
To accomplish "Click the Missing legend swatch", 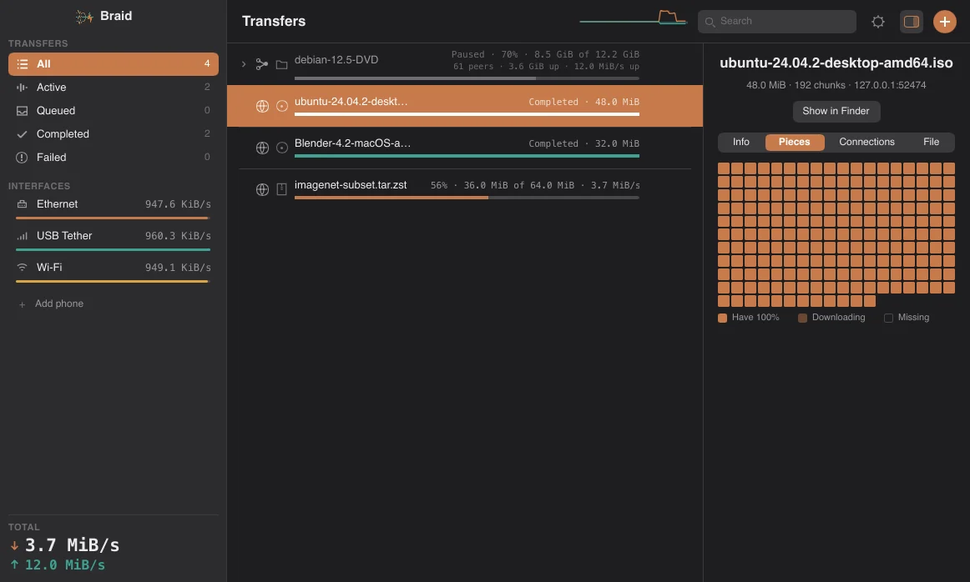I will pyautogui.click(x=888, y=318).
